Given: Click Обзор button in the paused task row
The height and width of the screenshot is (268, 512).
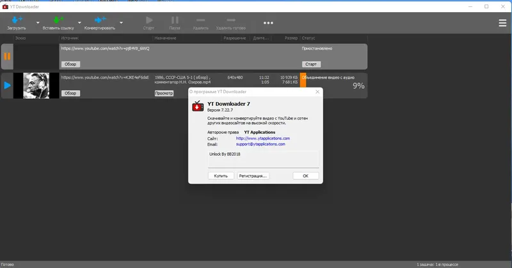Looking at the screenshot, I should click(x=70, y=64).
